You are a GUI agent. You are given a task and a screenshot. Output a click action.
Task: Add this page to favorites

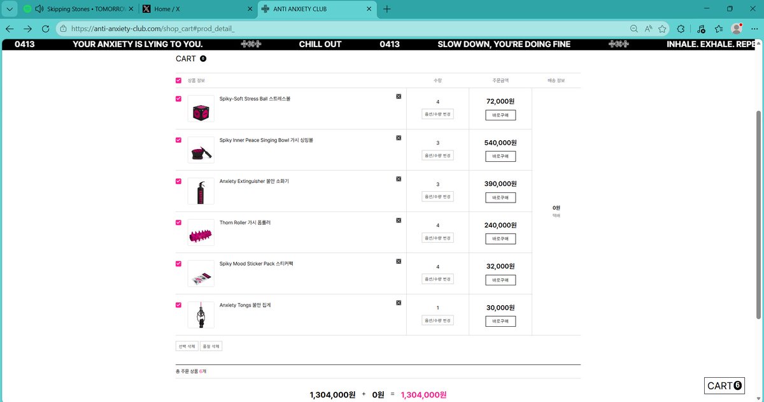tap(663, 29)
